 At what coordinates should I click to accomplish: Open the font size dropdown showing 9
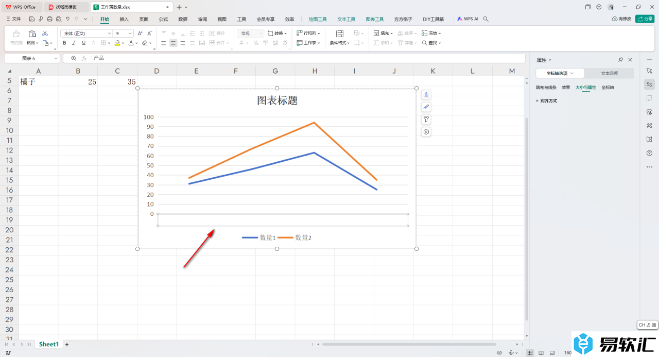[x=124, y=33]
